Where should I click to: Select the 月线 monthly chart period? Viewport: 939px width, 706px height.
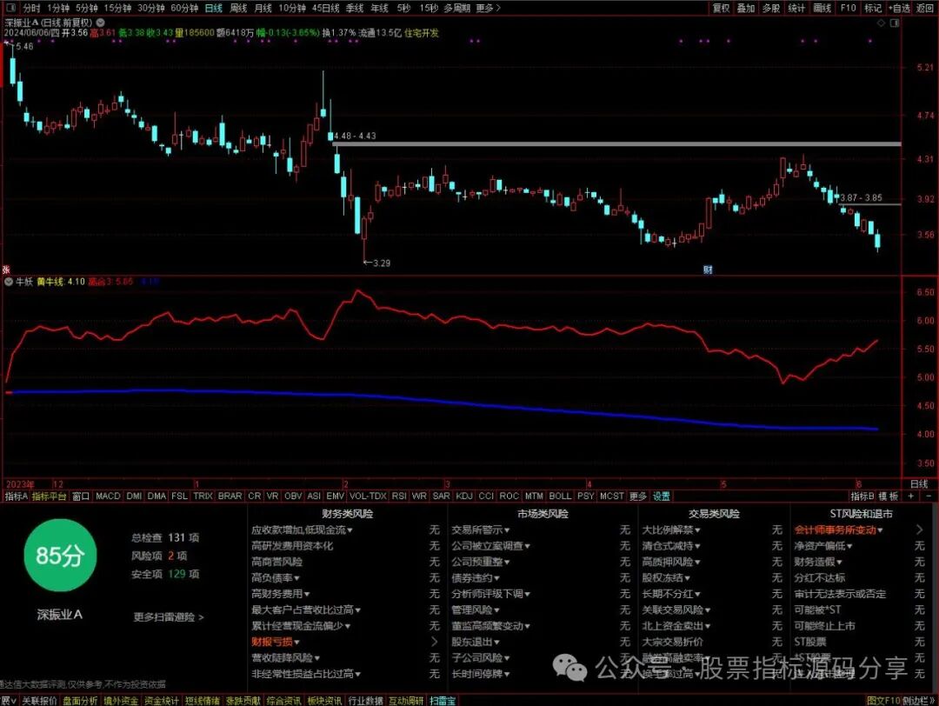point(263,8)
